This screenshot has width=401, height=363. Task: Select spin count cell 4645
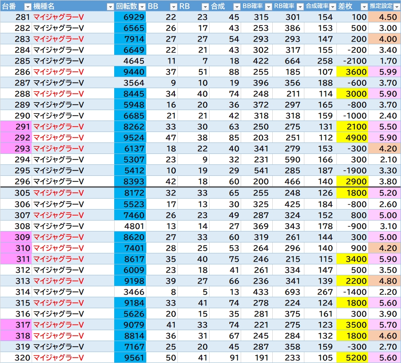tap(130, 61)
